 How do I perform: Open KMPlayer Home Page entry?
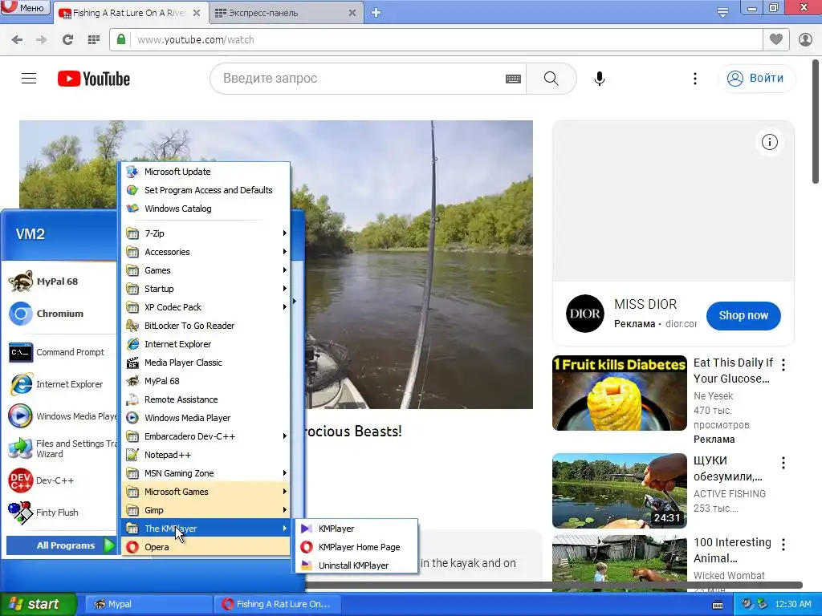[x=356, y=547]
